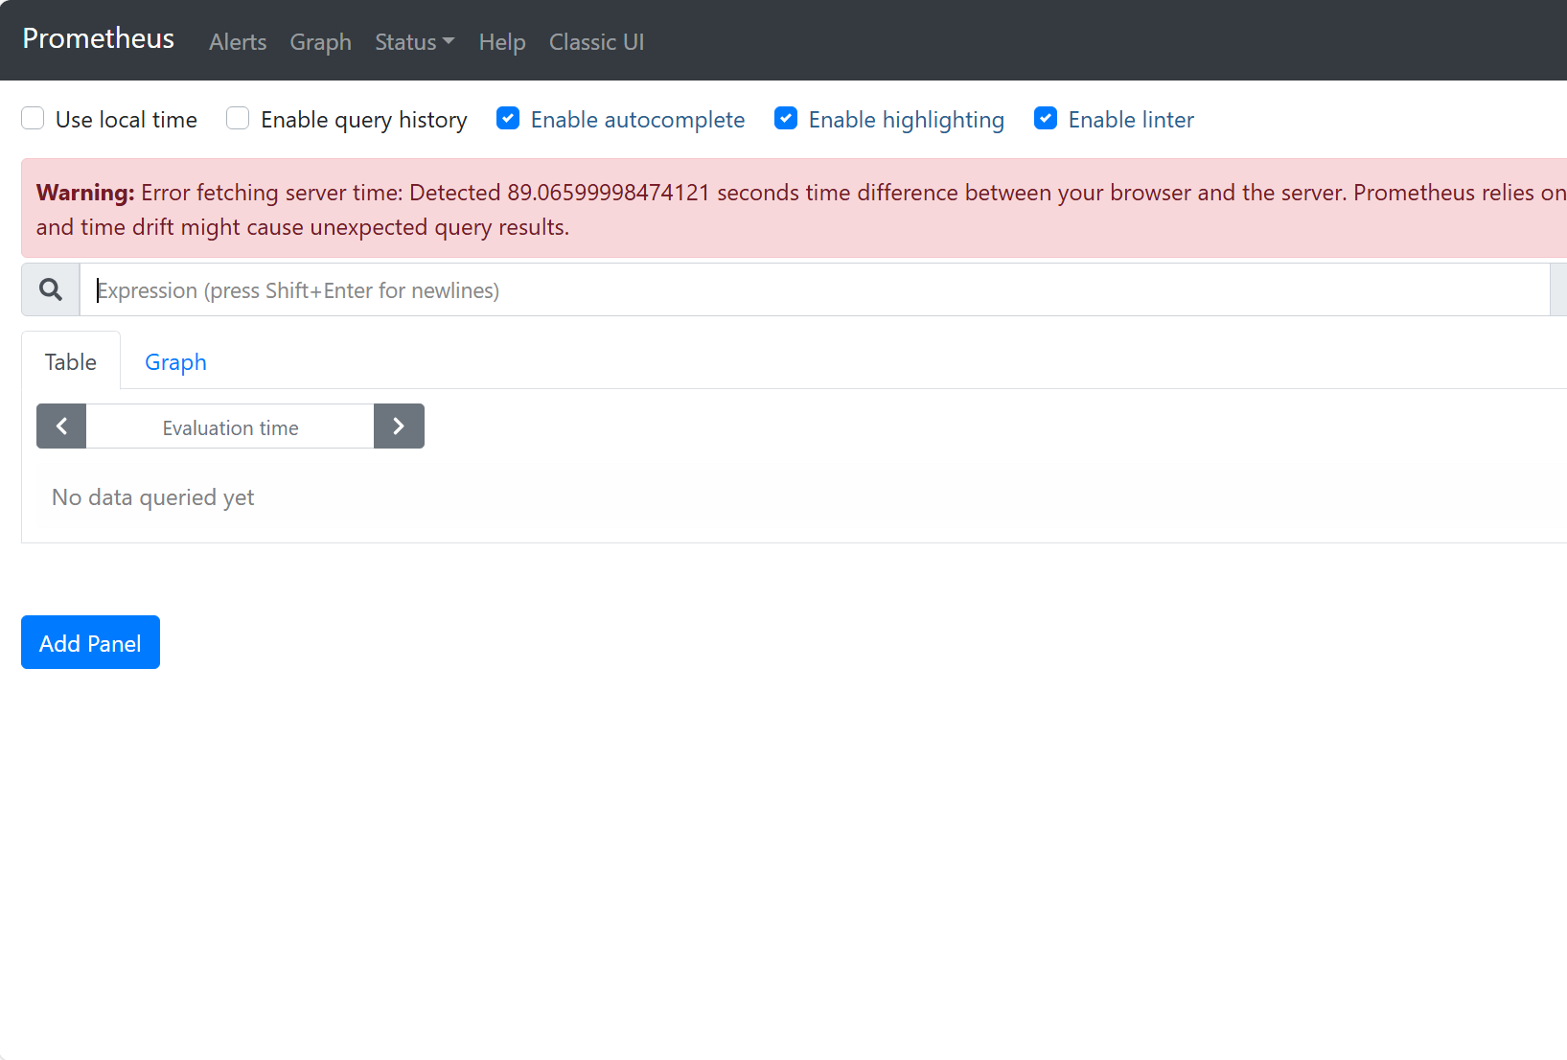Click the 'No data queried yet' message
Image resolution: width=1567 pixels, height=1060 pixels.
[153, 497]
